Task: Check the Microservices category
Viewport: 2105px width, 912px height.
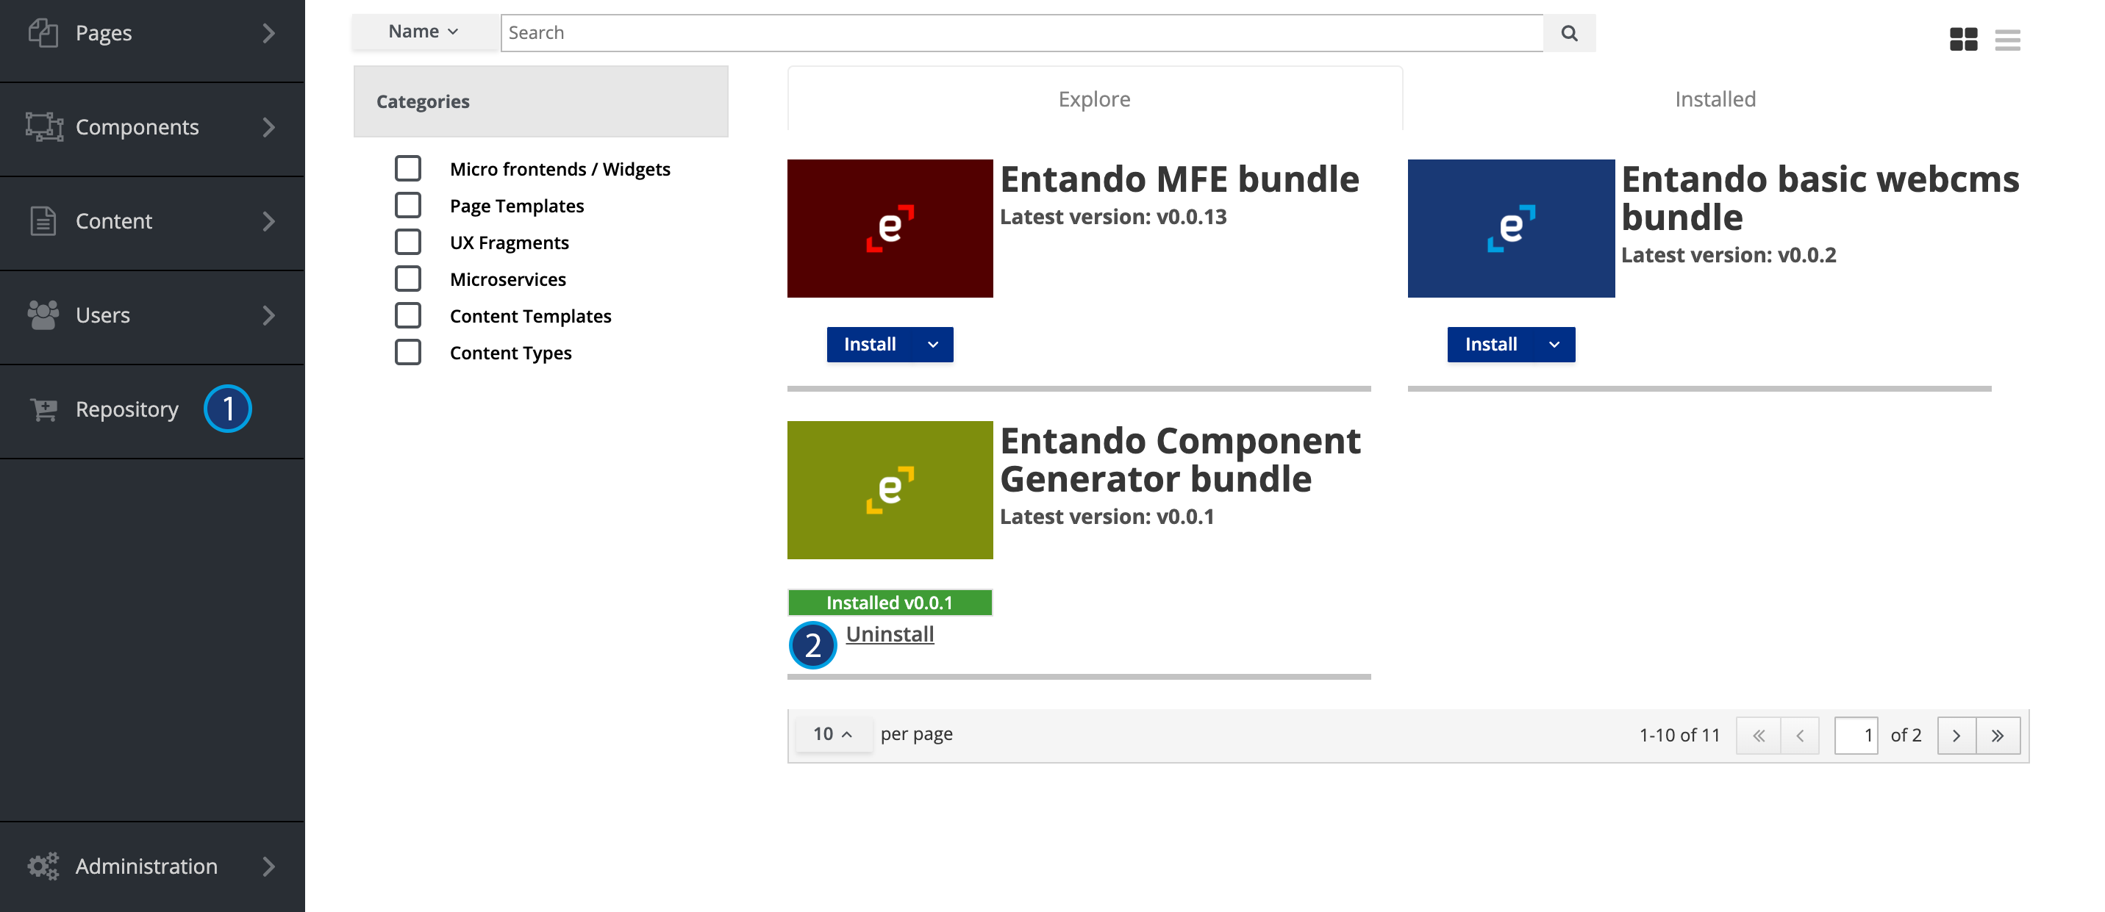Action: [408, 279]
